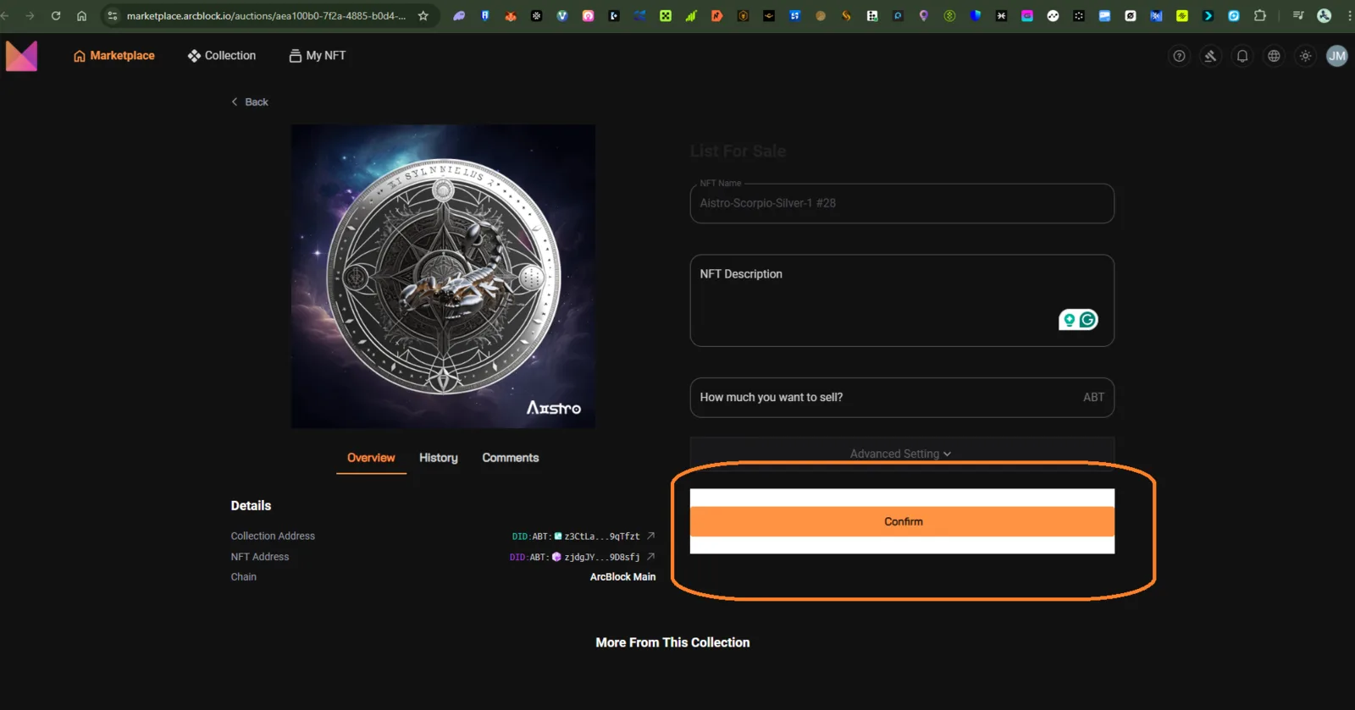1355x710 pixels.
Task: Go forward in browser history
Action: tap(30, 15)
